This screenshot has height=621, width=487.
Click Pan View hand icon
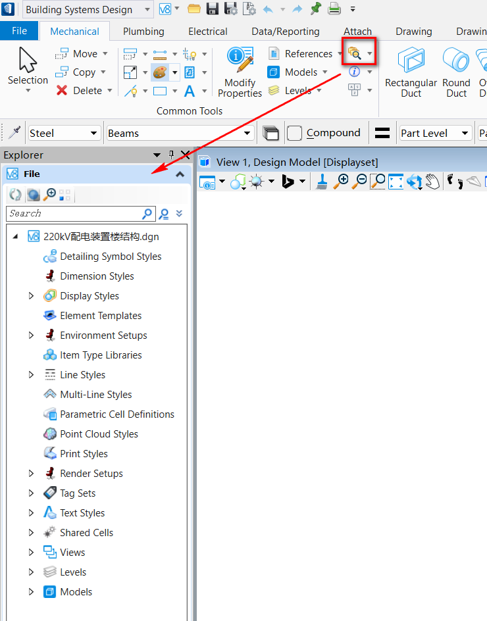point(433,182)
